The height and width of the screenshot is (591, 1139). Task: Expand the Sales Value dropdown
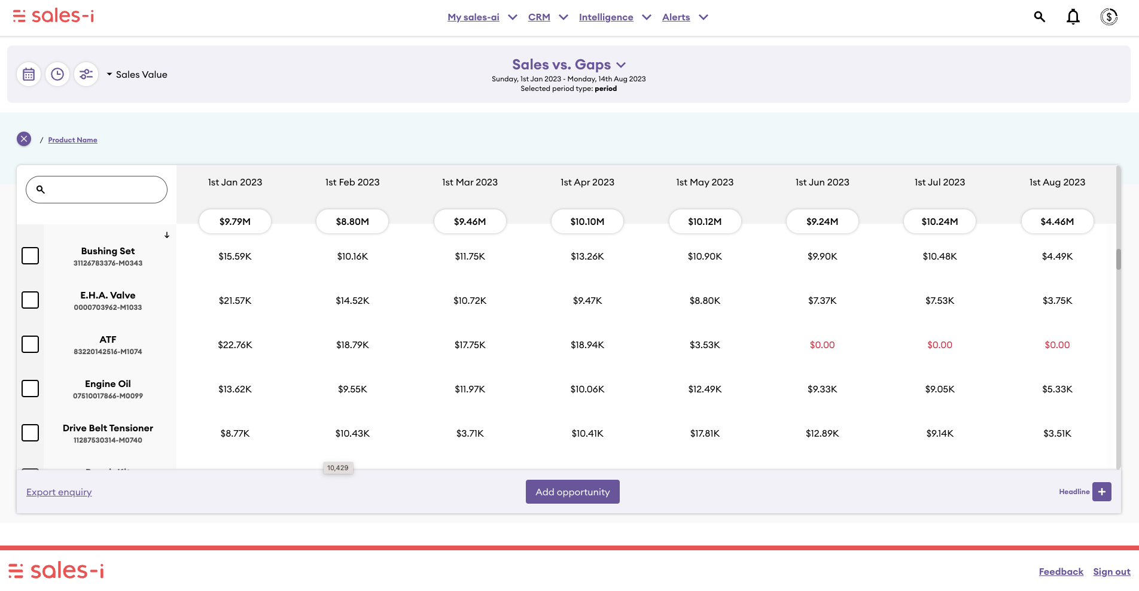137,74
